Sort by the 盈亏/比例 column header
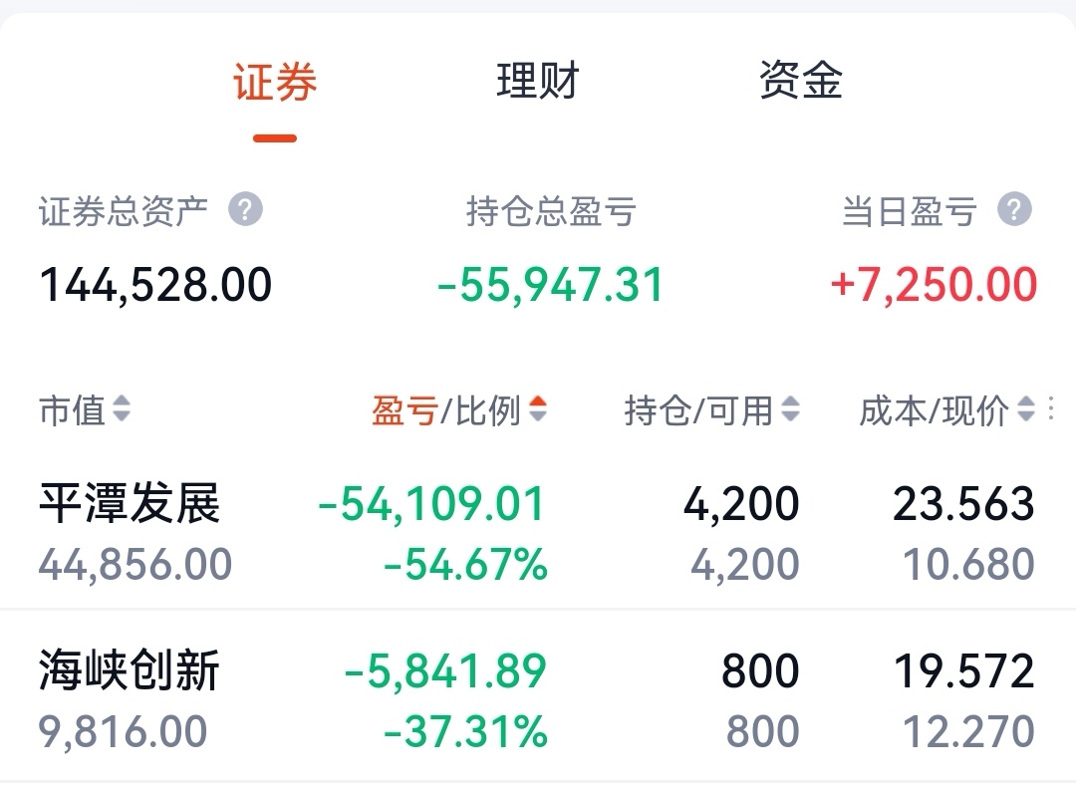1076x789 pixels. point(446,410)
